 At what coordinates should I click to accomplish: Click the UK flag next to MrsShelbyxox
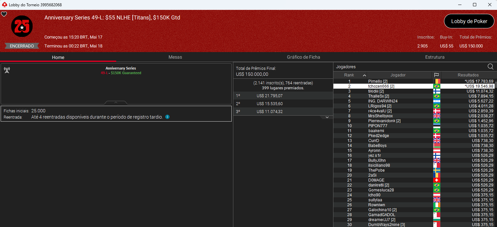[437, 116]
